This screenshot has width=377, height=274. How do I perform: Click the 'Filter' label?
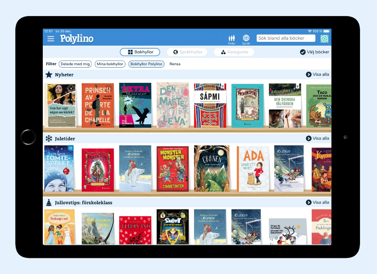[x=51, y=64]
